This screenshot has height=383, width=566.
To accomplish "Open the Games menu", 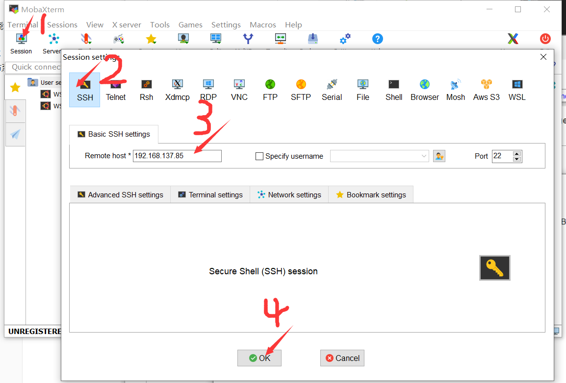I will point(190,24).
